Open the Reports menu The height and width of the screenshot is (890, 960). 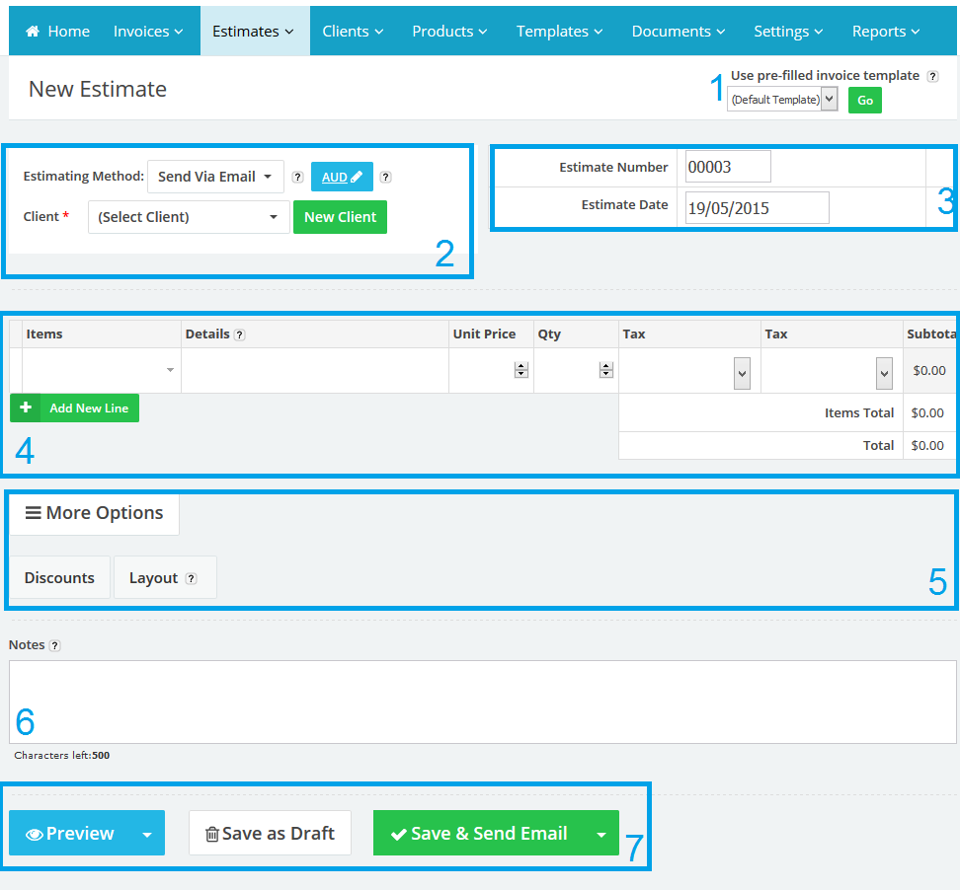point(886,32)
